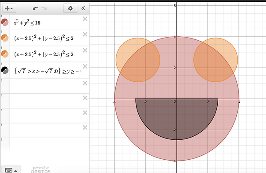Toggle visibility of (x+2.5)² orange circle
The width and height of the screenshot is (266, 173).
[5, 54]
